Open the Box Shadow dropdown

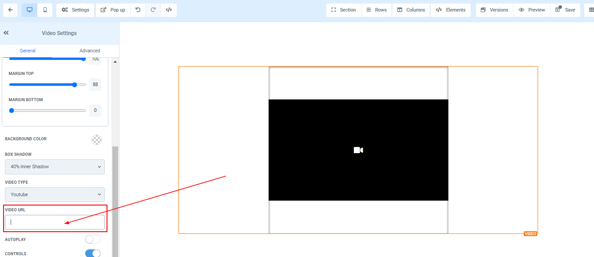coord(55,167)
